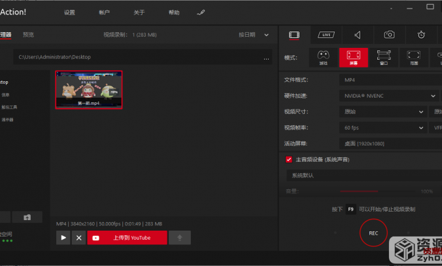This screenshot has width=442, height=266.
Task: Open the 设置 menu
Action: (69, 12)
